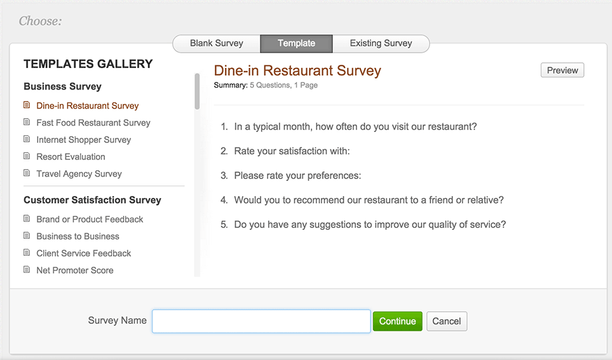Switch to the Blank Survey tab

click(x=217, y=43)
